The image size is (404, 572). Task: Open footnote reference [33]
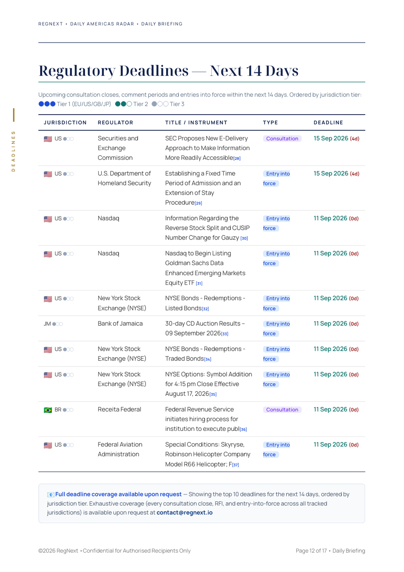click(x=225, y=334)
